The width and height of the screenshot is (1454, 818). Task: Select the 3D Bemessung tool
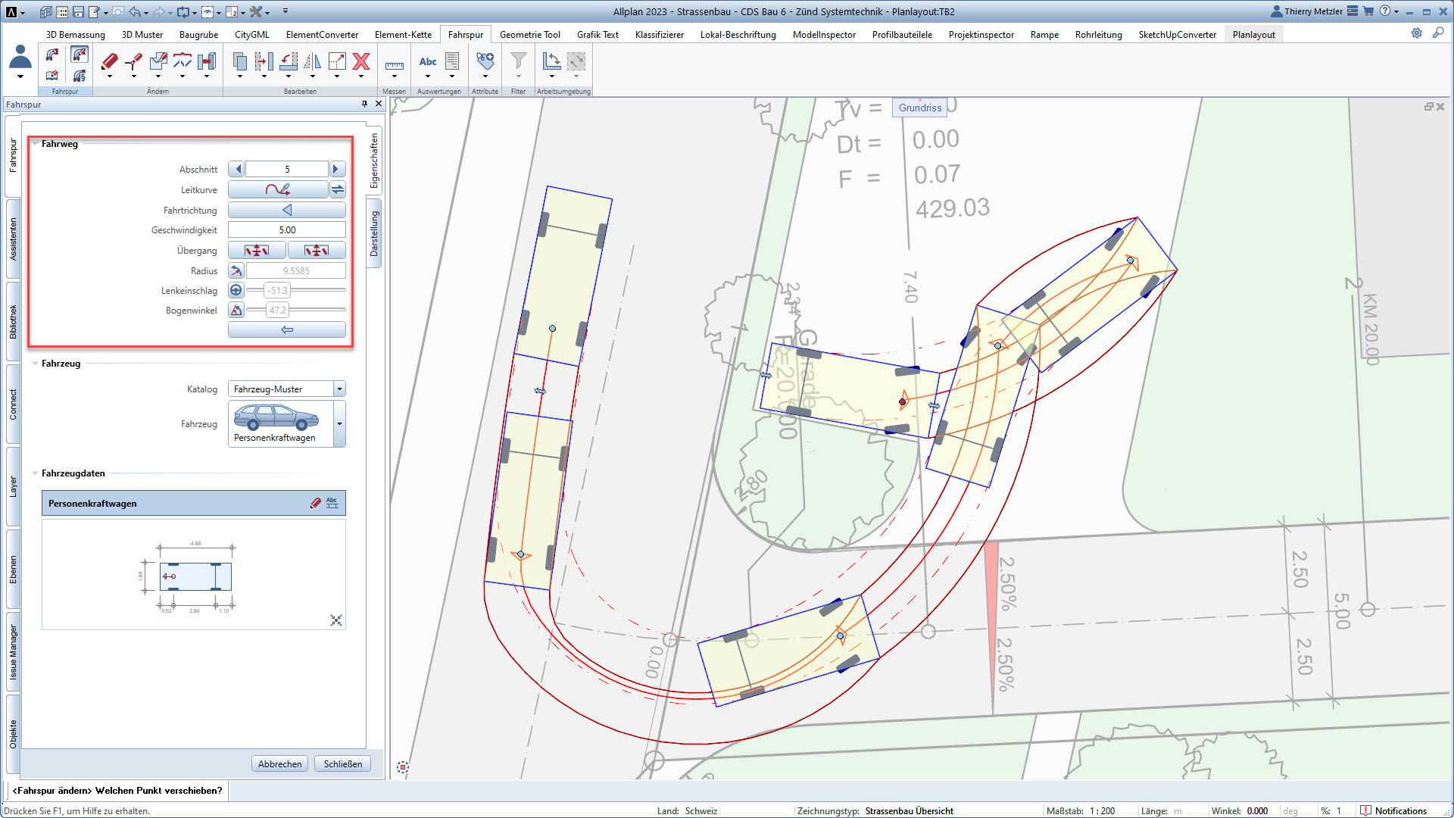coord(74,34)
